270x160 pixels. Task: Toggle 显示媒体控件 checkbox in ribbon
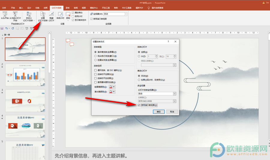73,20
